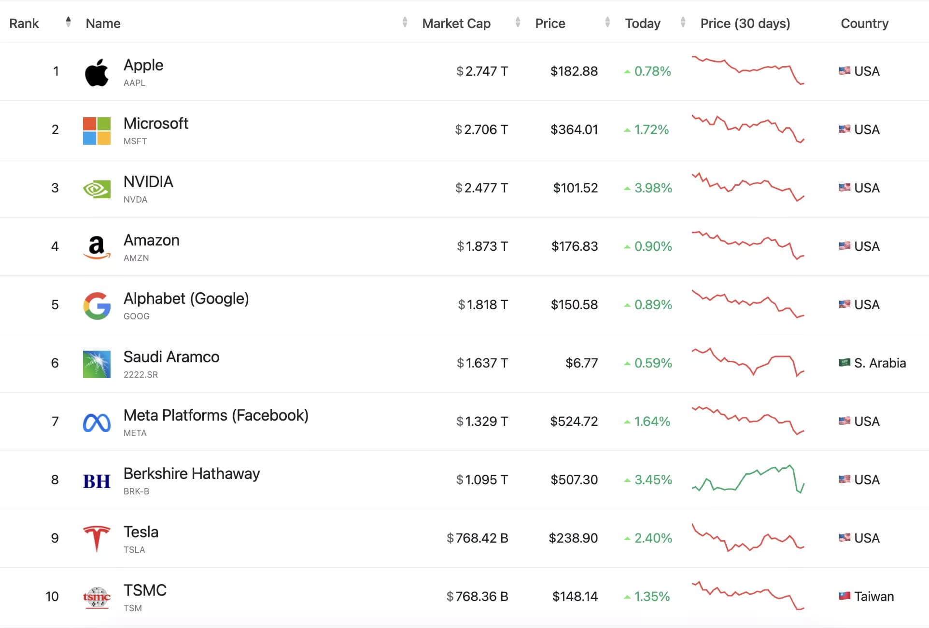Viewport: 929px width, 628px height.
Task: Click the Saudi Arabia flag icon
Action: 845,363
